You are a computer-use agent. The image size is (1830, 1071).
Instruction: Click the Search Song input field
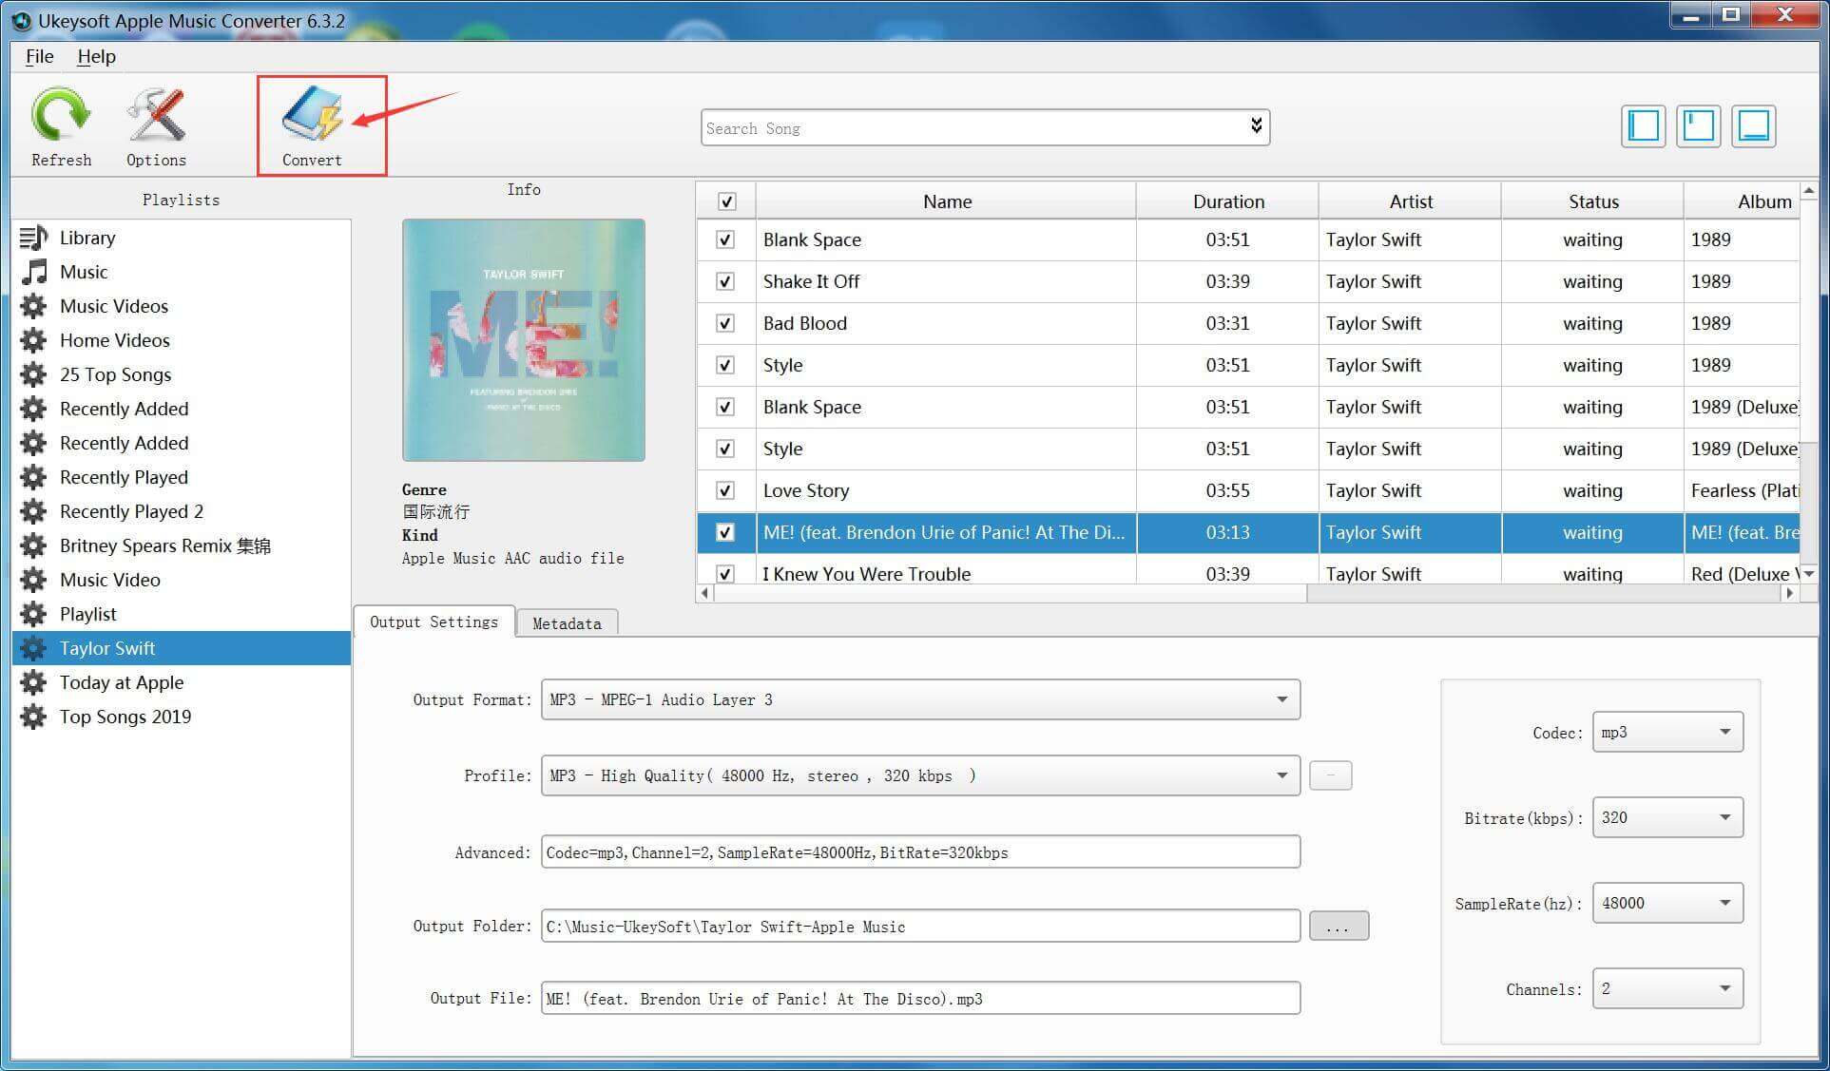pyautogui.click(x=982, y=127)
